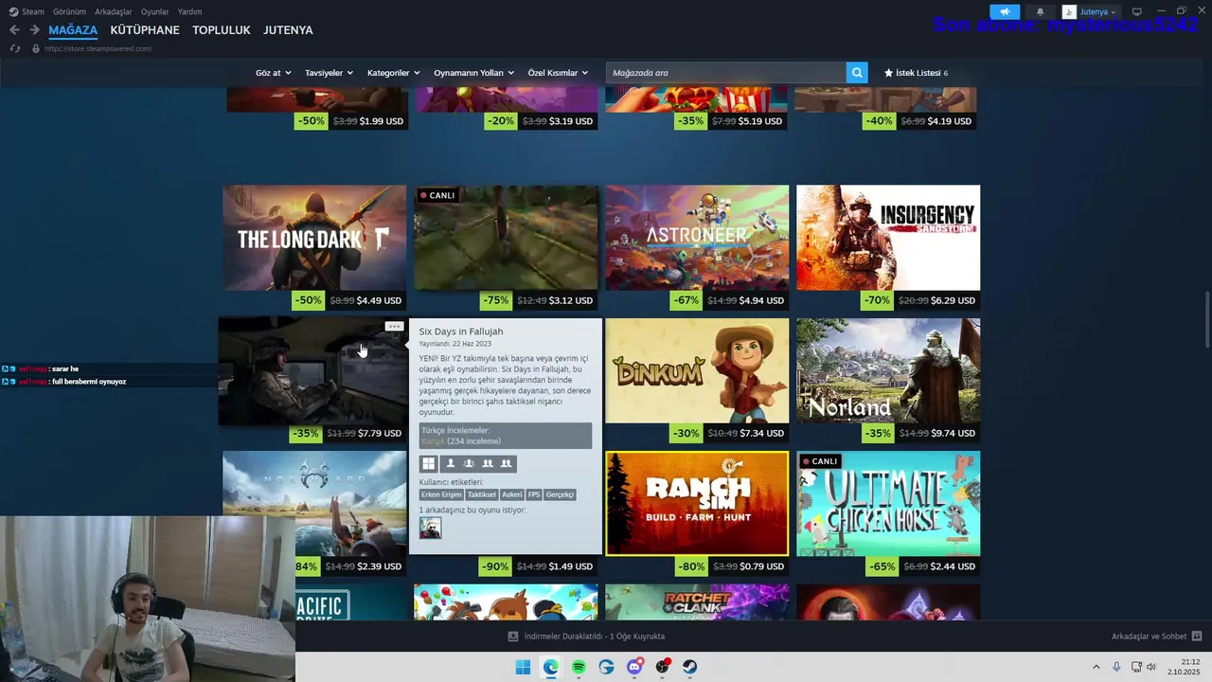
Task: Expand hidden system tray icons chevron
Action: (x=1096, y=667)
